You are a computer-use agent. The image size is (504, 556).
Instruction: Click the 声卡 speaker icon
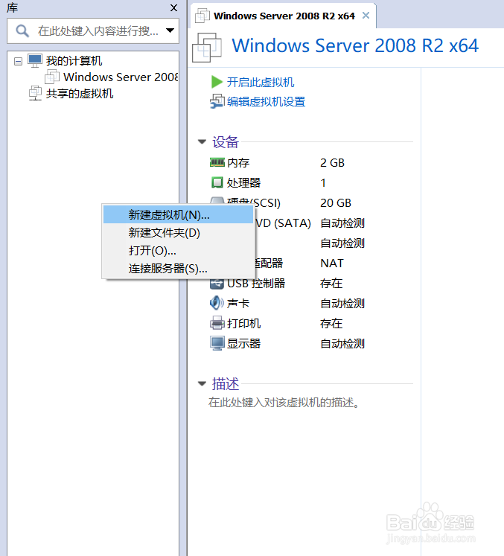point(217,303)
